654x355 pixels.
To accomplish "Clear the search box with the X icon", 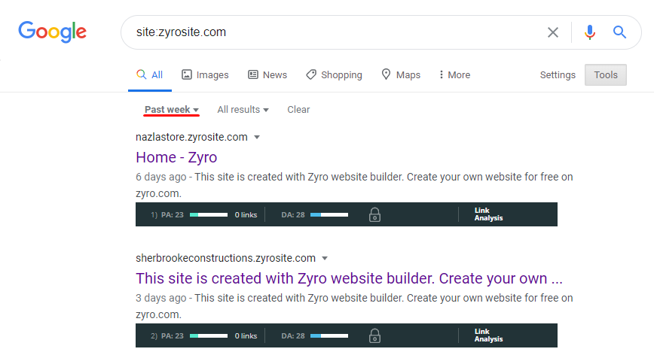I will click(552, 32).
